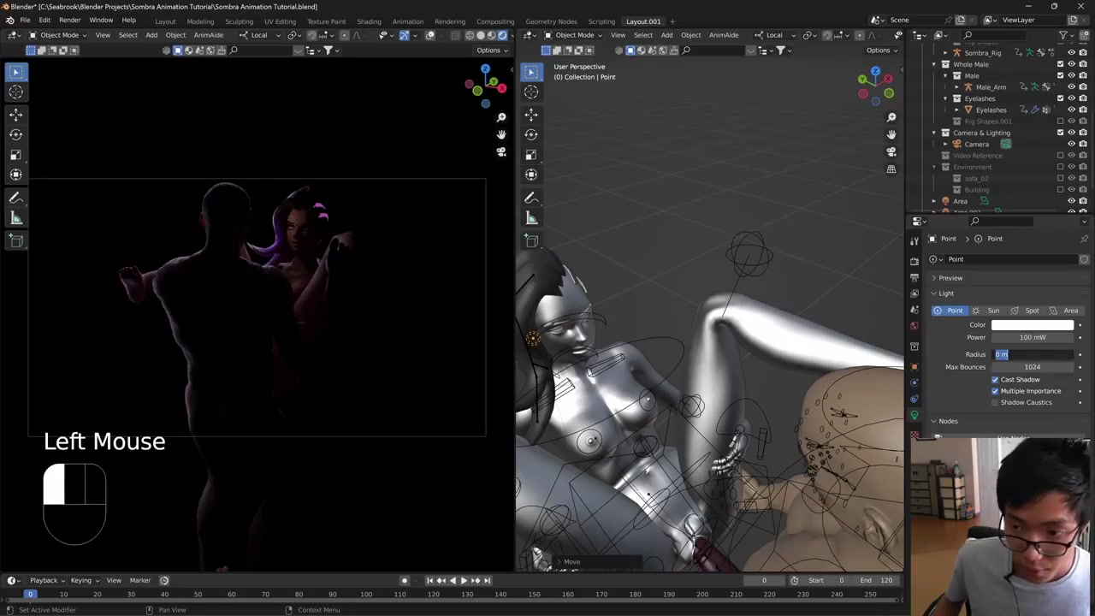This screenshot has height=616, width=1095.
Task: Click the white light Color swatch
Action: click(1032, 325)
